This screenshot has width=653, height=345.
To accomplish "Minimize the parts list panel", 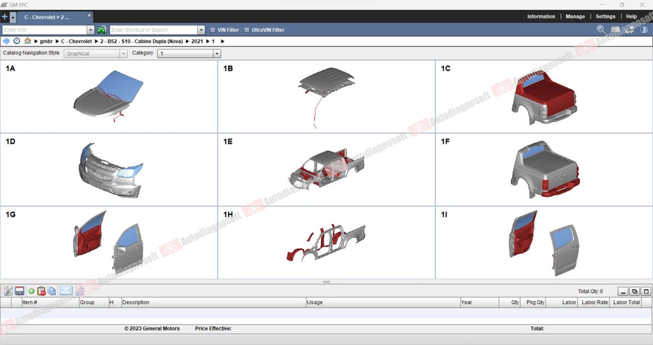I will [x=623, y=291].
